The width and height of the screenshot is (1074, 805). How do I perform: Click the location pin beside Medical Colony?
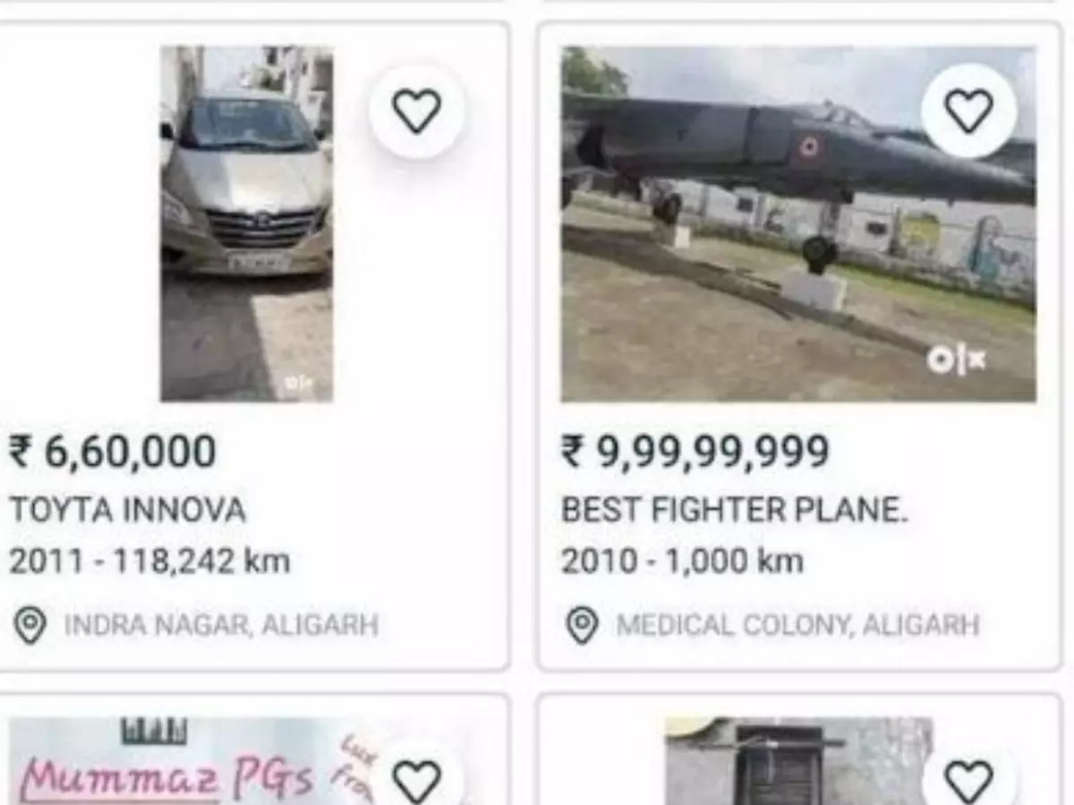(x=584, y=620)
